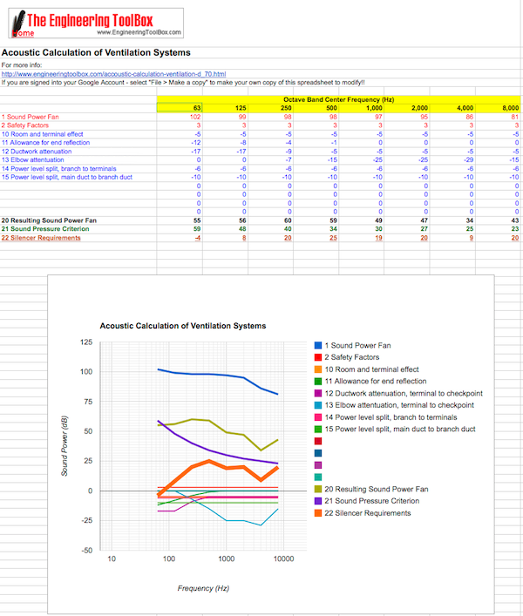Select the 125 Hz header cell
The width and height of the screenshot is (523, 616).
[225, 108]
